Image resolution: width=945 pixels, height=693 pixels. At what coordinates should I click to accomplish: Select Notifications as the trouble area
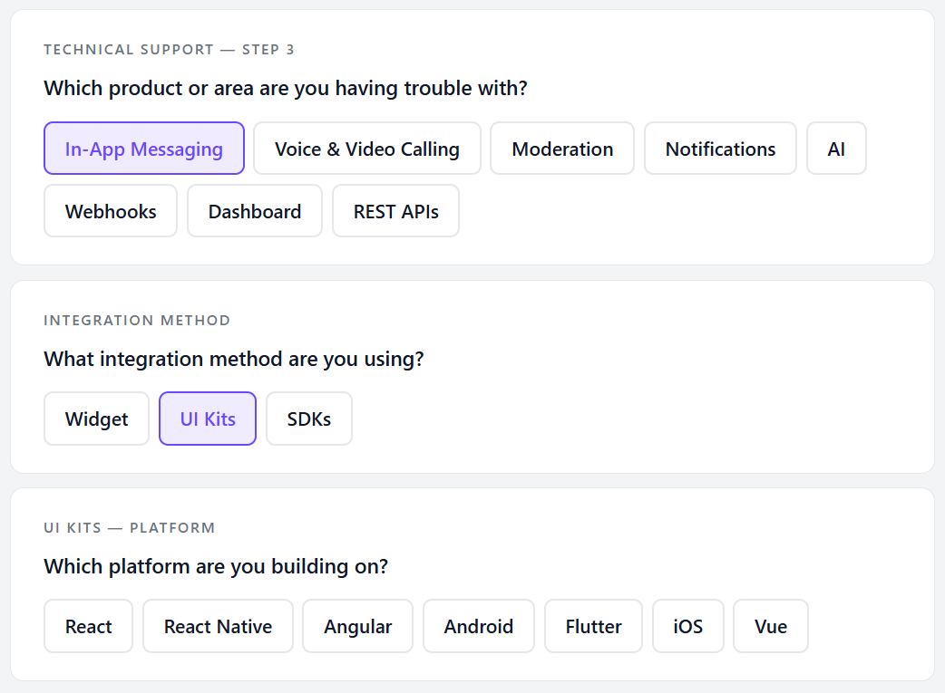720,149
